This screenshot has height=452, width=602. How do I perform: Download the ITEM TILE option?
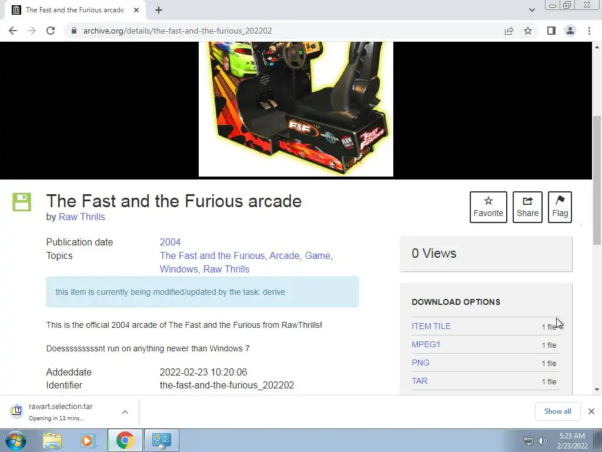coord(431,326)
